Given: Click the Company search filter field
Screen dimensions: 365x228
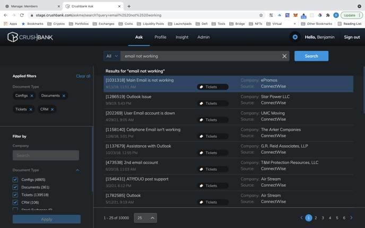Looking at the screenshot, I should (46, 155).
